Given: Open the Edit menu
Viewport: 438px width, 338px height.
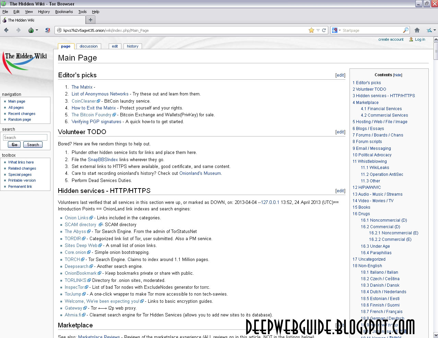Looking at the screenshot, I should click(16, 12).
